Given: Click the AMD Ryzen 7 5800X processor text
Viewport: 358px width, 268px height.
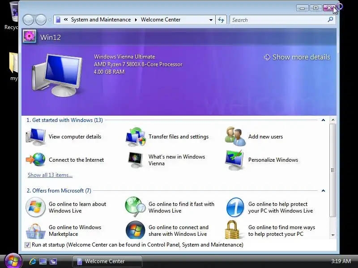Looking at the screenshot, I should click(138, 64).
